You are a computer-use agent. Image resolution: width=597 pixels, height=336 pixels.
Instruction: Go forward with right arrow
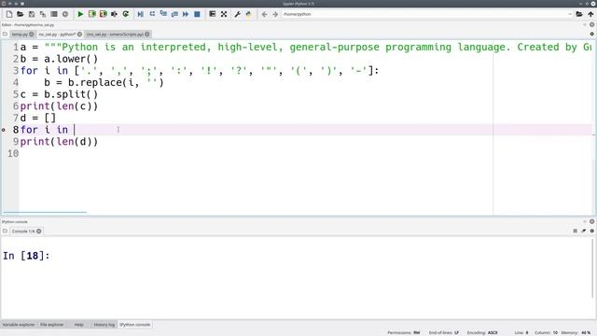pos(275,14)
